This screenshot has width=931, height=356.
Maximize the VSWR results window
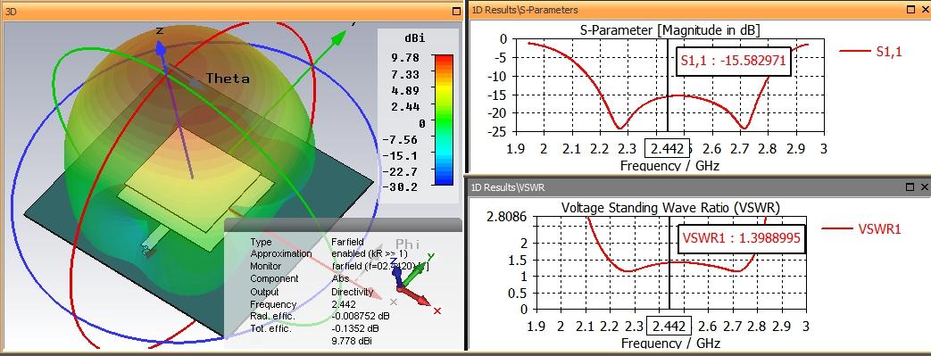910,186
